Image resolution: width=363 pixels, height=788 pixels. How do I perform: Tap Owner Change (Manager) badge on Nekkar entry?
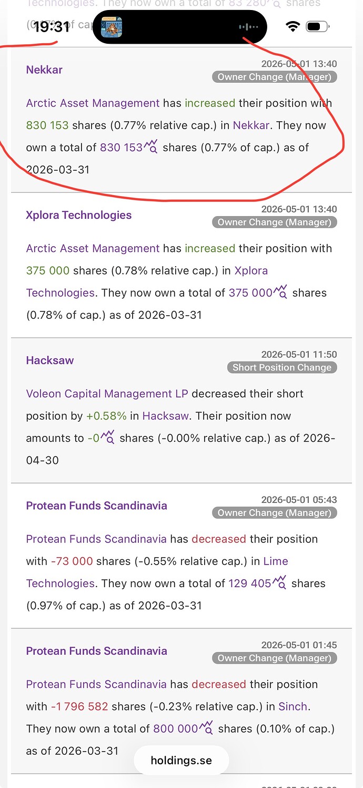click(x=275, y=77)
